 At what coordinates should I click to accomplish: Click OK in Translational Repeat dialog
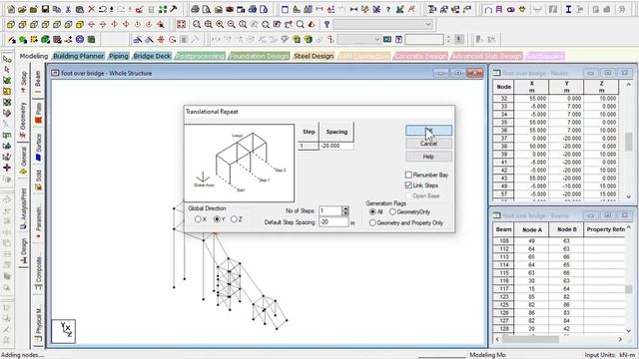coord(428,131)
